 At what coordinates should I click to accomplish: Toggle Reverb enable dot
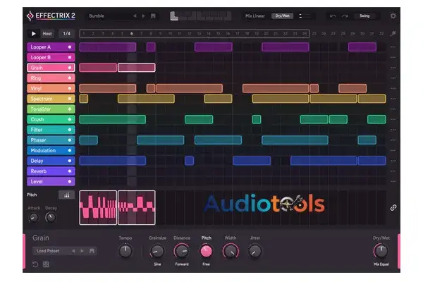point(70,171)
